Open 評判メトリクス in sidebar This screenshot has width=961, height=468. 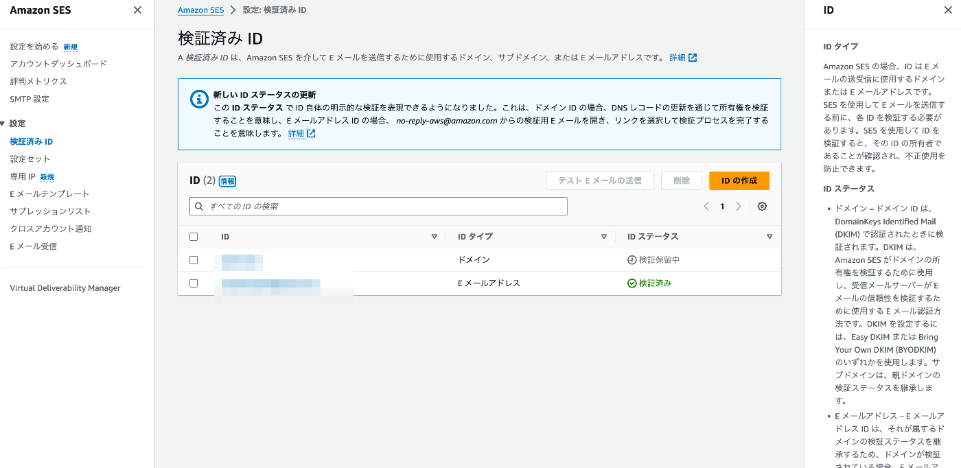click(x=38, y=82)
